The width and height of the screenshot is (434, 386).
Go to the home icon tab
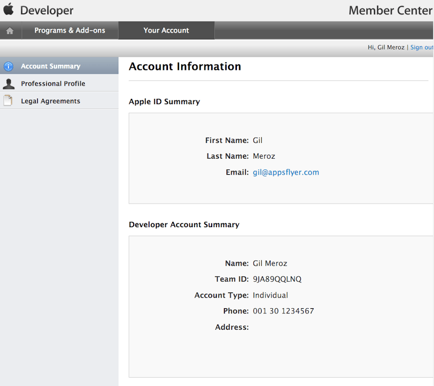tap(10, 31)
